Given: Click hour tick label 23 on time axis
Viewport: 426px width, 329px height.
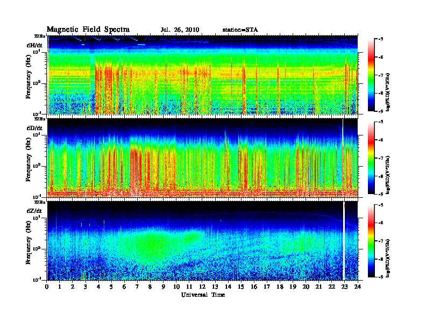Looking at the screenshot, I should point(345,287).
